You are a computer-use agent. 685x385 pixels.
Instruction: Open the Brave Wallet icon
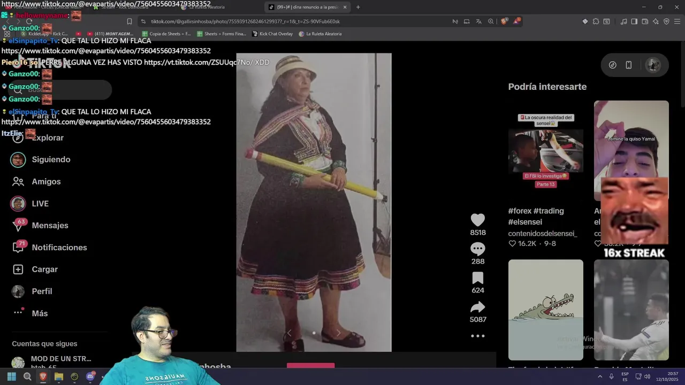coord(645,21)
